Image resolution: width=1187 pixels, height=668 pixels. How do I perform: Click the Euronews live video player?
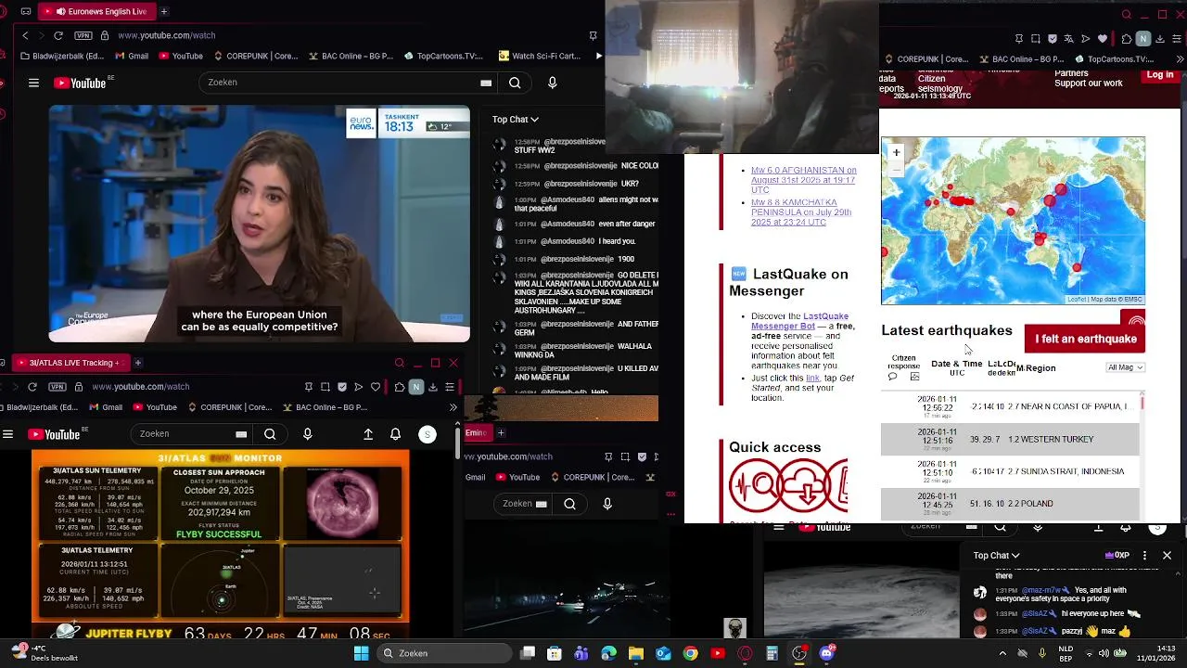coord(260,225)
